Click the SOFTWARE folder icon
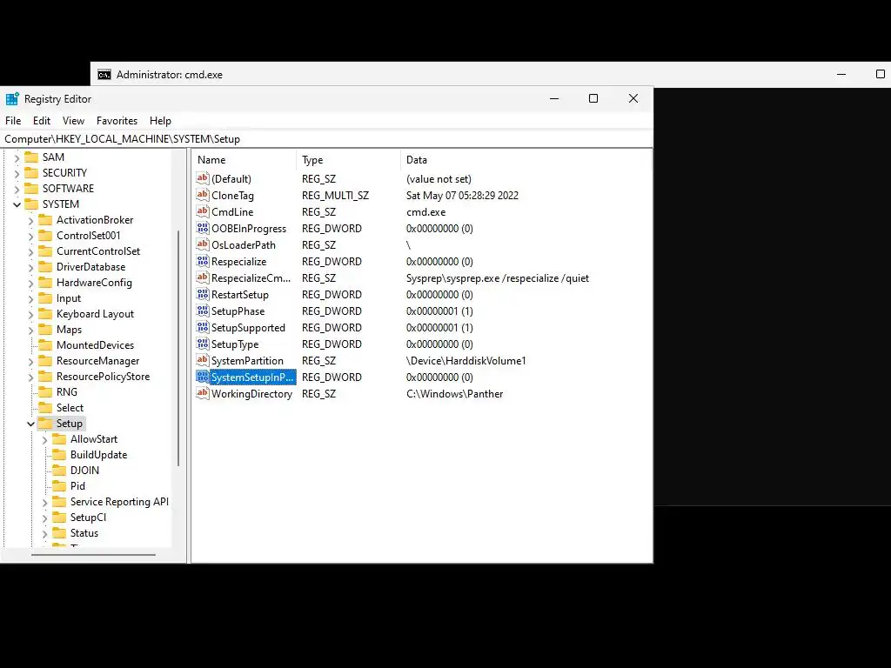The height and width of the screenshot is (668, 891). pyautogui.click(x=31, y=189)
